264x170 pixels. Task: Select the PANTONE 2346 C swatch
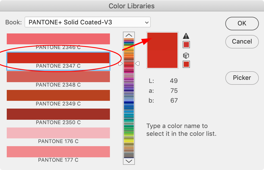[58, 38]
